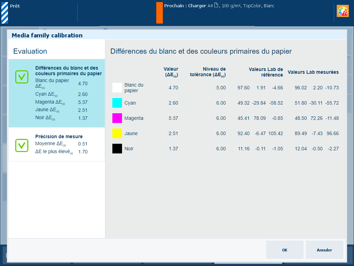Select the Différences du blanc evaluation section
This screenshot has height=266, width=354.
tap(68, 71)
